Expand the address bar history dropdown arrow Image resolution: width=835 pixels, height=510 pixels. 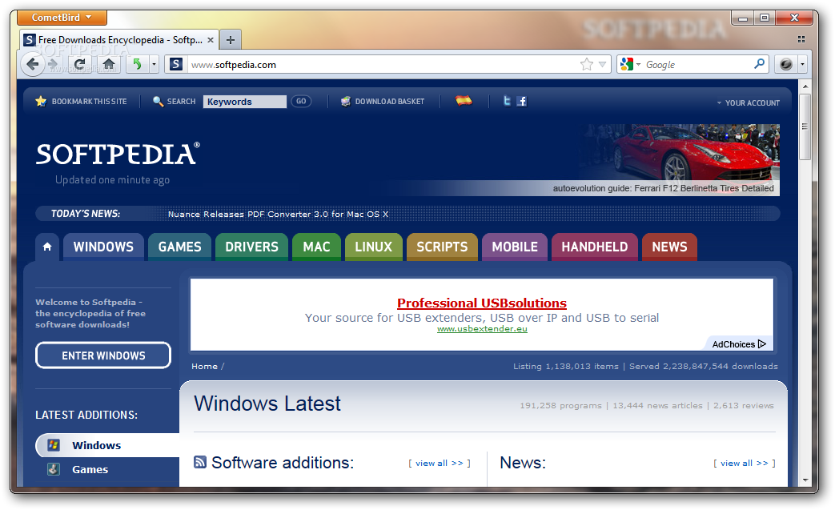coord(602,64)
